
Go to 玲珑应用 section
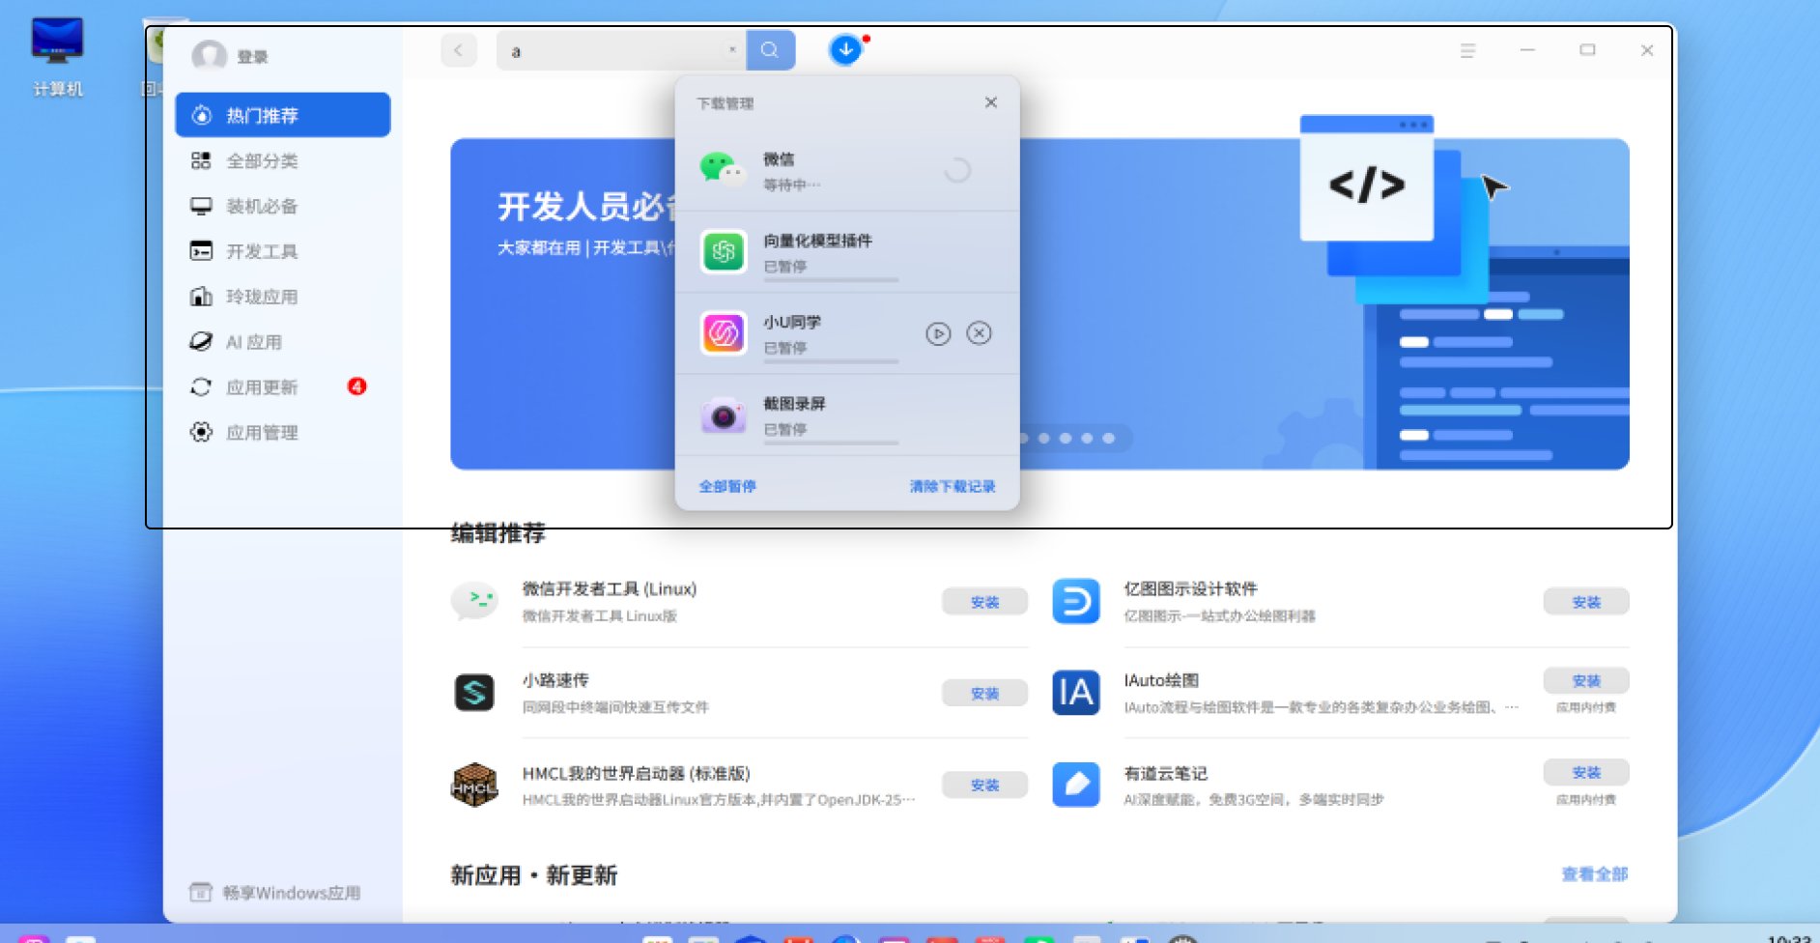(x=282, y=297)
